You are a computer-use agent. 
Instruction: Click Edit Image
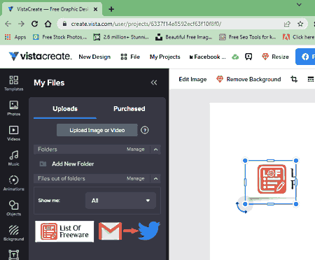[192, 79]
